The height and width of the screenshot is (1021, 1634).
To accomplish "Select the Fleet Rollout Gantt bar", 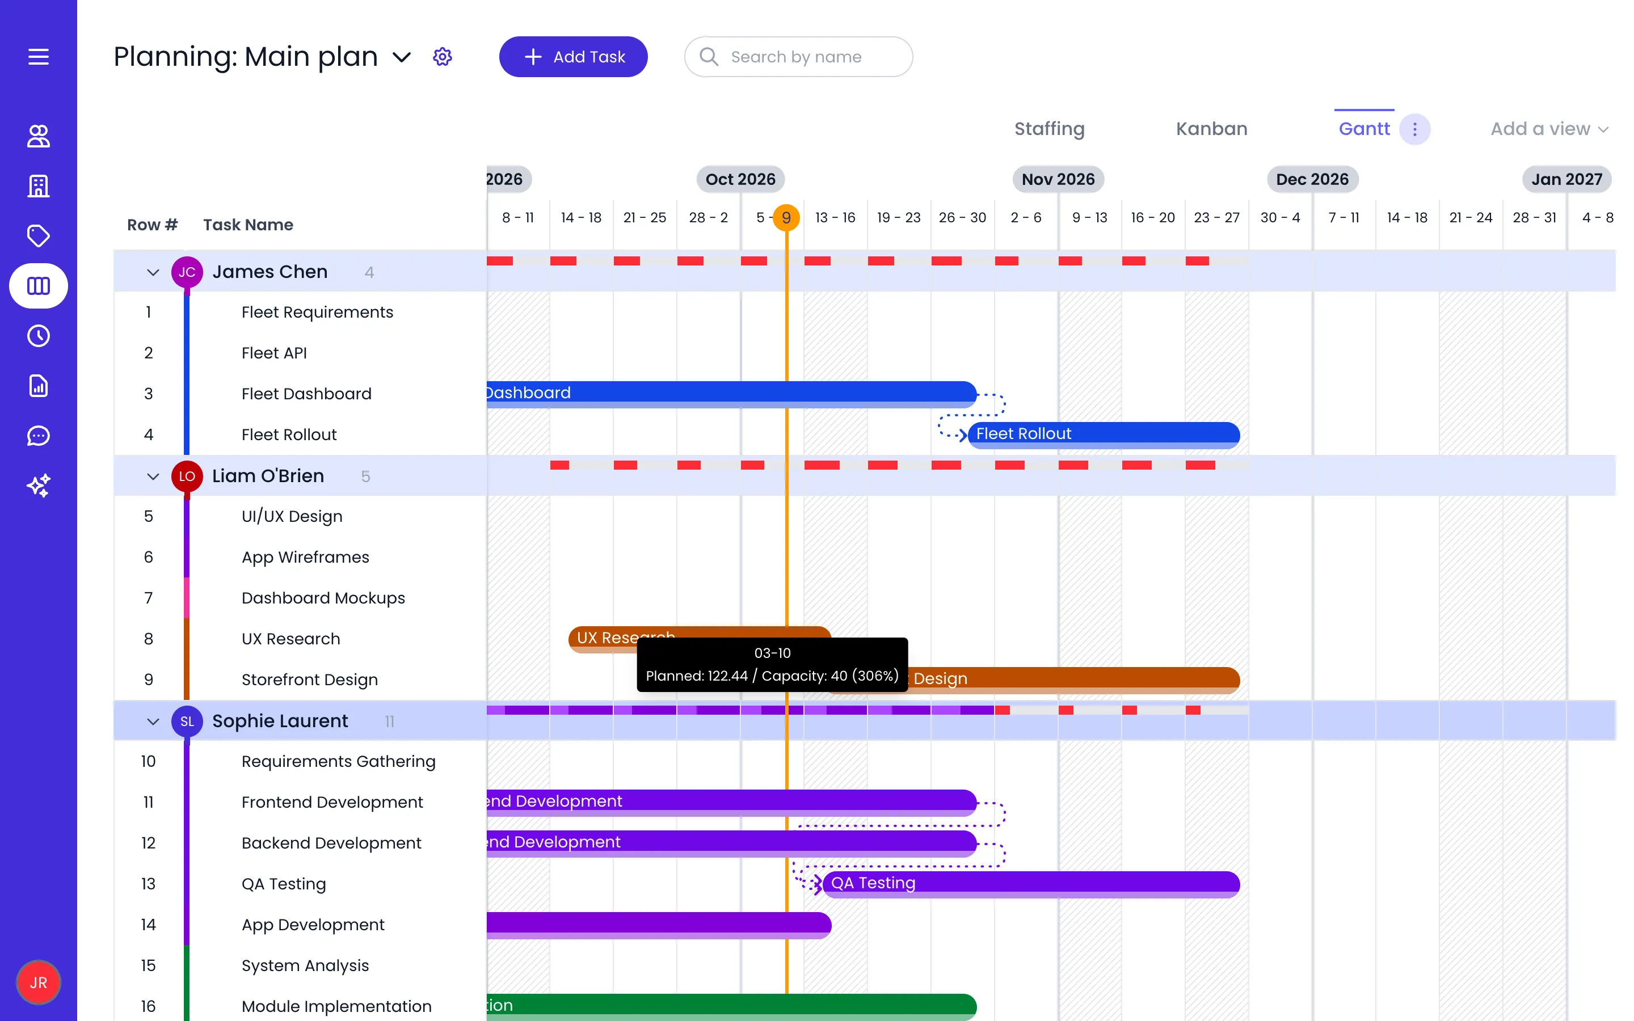I will [1104, 435].
